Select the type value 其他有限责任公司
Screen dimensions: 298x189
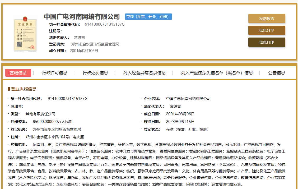tap(40, 114)
